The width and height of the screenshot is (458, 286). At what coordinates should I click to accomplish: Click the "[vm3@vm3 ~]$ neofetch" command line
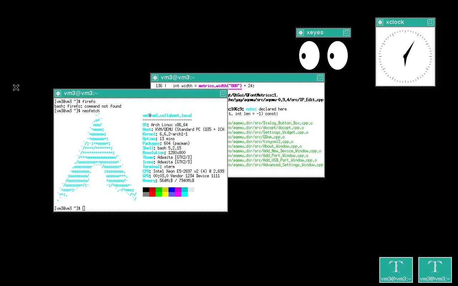[77, 111]
